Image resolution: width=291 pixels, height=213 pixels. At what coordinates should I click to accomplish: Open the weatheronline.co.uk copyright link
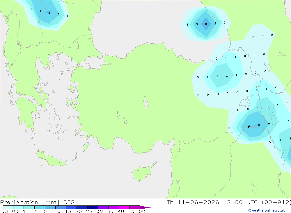coord(267,210)
